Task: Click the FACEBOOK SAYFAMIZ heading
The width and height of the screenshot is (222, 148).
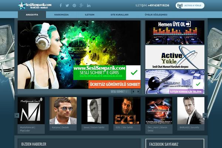Action: point(164,144)
